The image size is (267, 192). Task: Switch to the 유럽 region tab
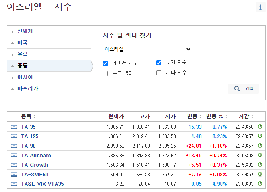pos(23,54)
